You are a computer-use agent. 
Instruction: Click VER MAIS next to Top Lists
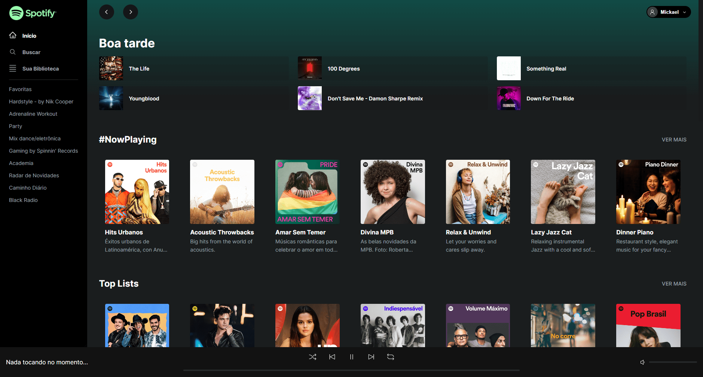[x=674, y=284]
